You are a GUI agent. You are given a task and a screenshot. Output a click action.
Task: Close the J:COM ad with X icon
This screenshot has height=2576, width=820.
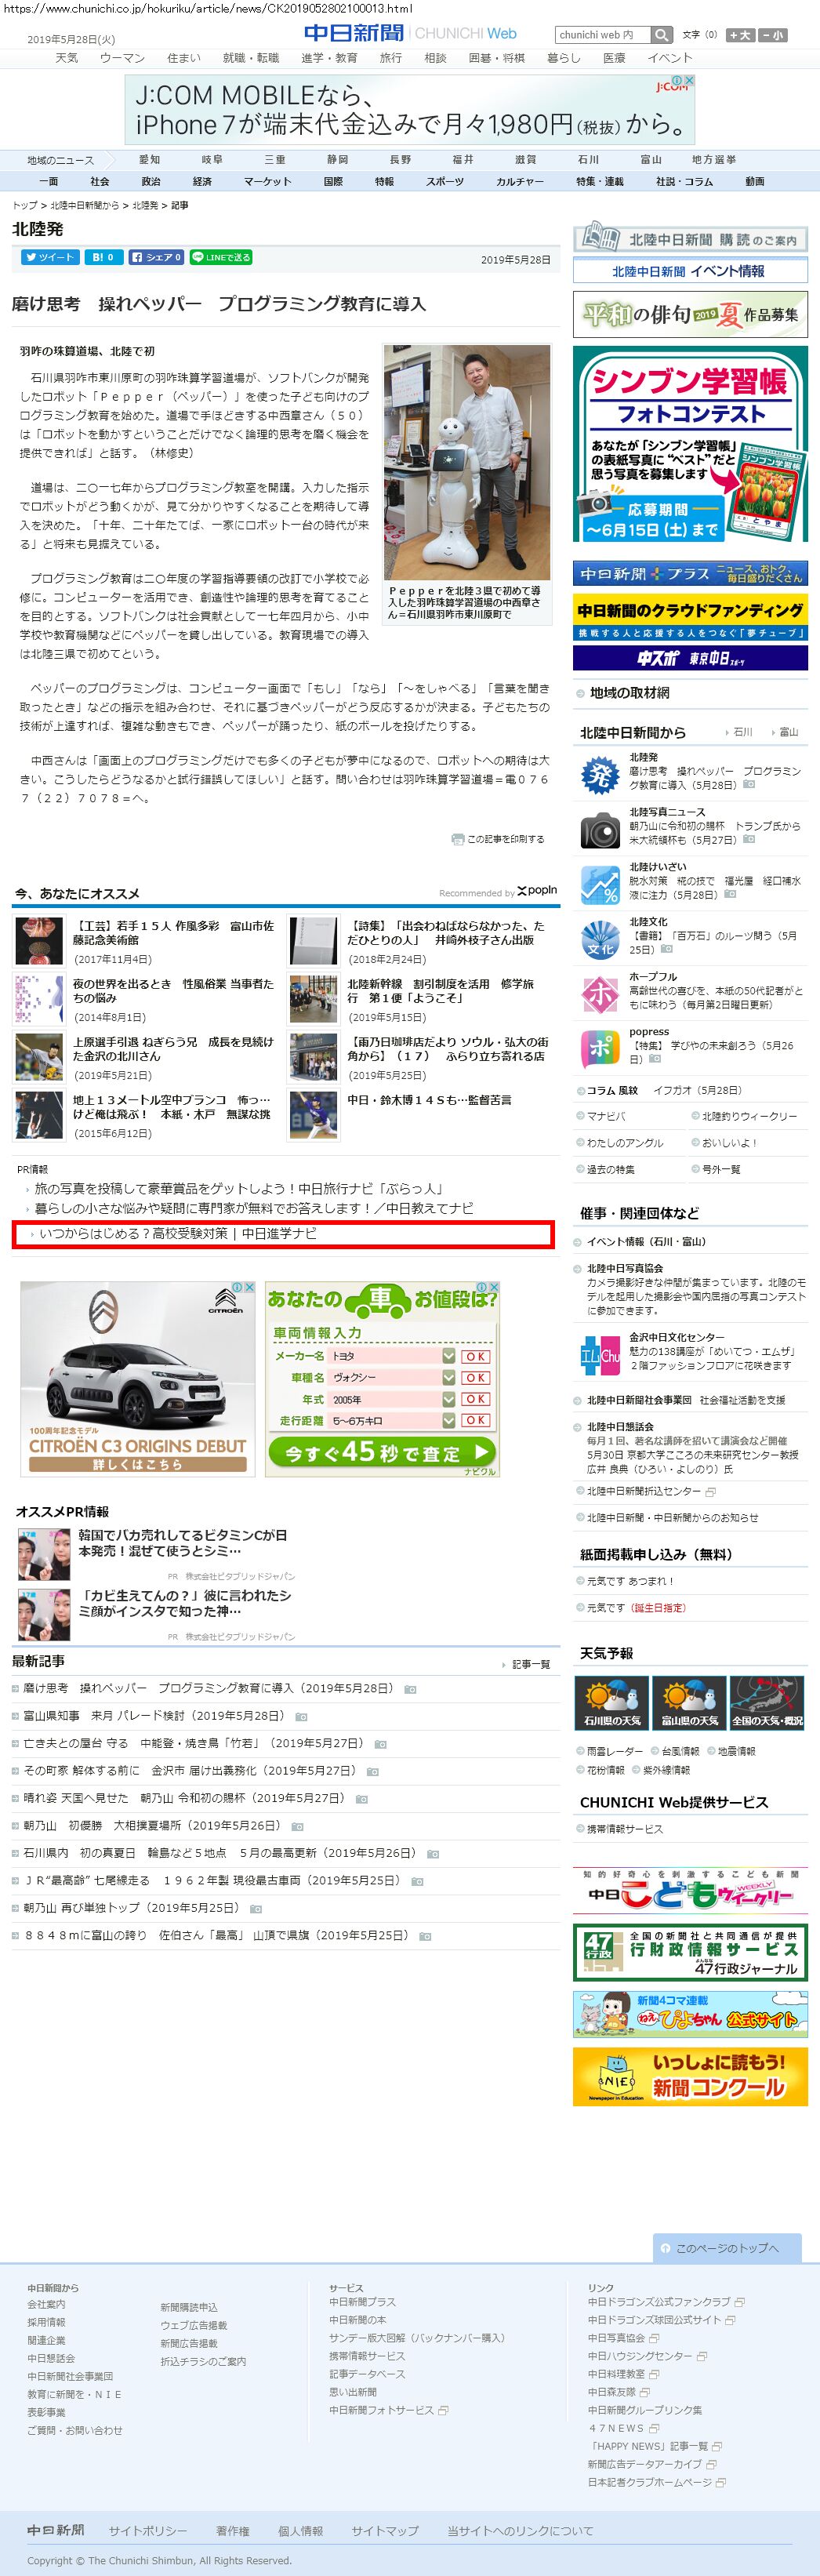click(x=688, y=80)
